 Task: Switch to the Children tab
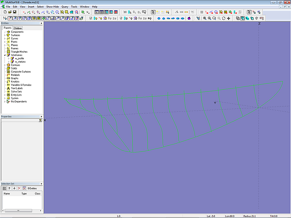[18, 28]
